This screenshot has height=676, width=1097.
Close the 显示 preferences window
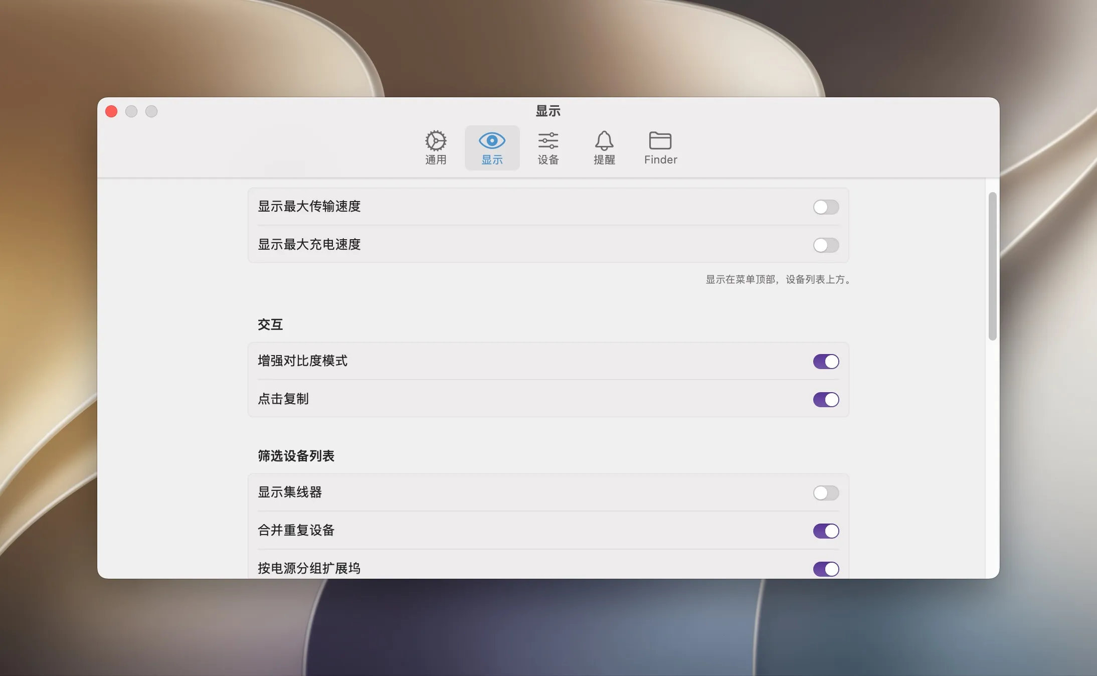pyautogui.click(x=111, y=111)
